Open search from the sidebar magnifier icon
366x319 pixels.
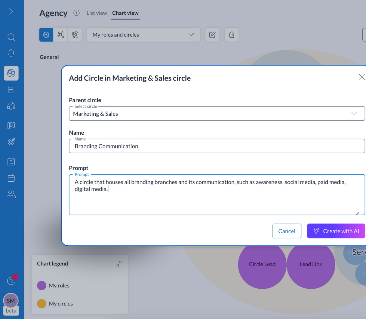click(x=11, y=37)
